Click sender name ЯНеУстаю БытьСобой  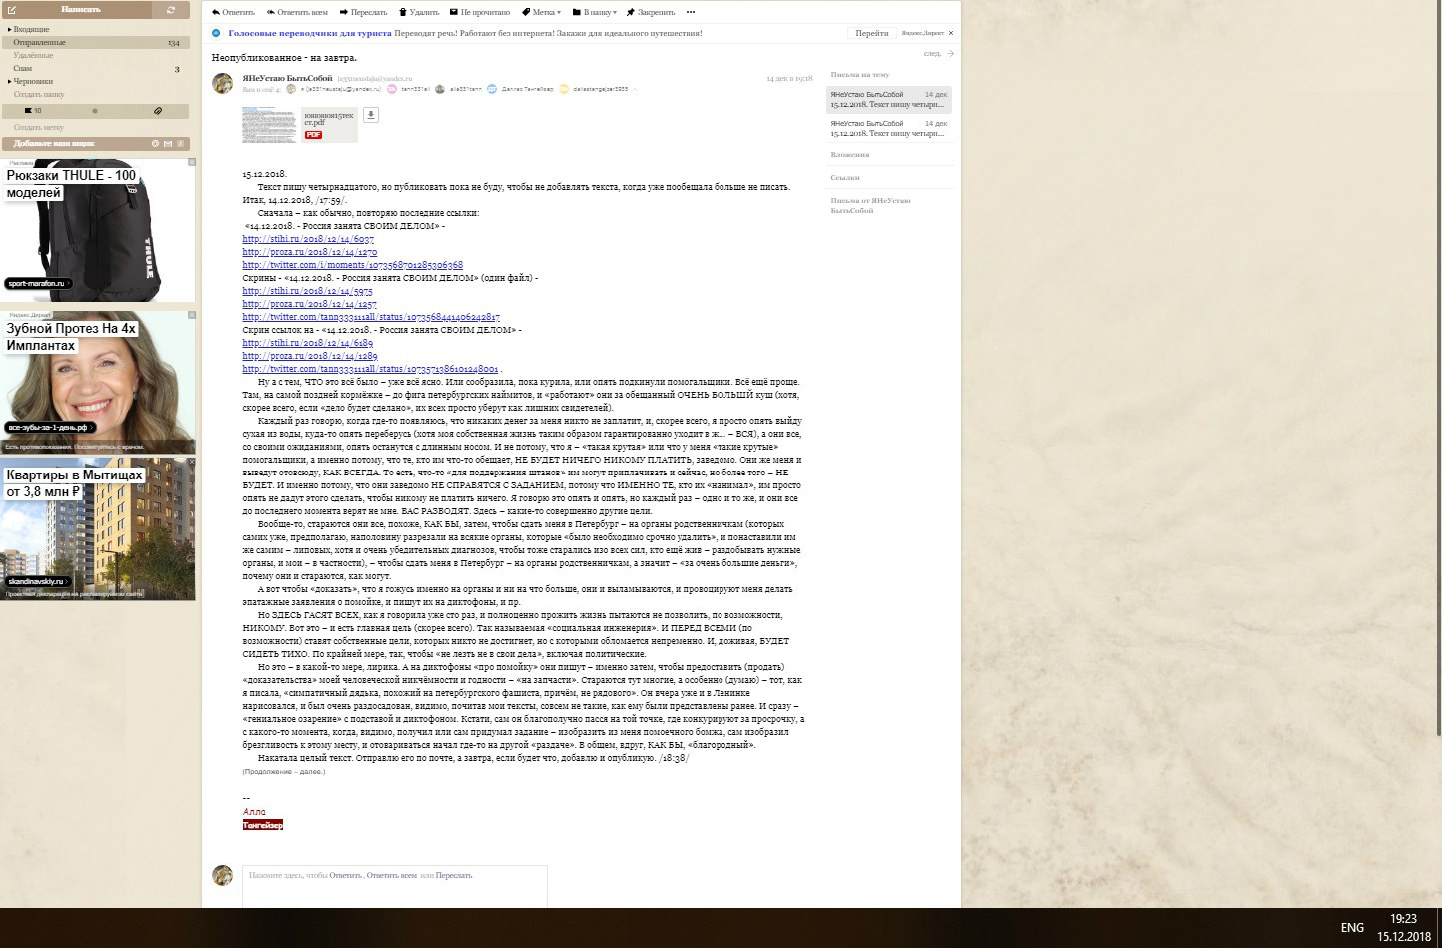[x=287, y=78]
